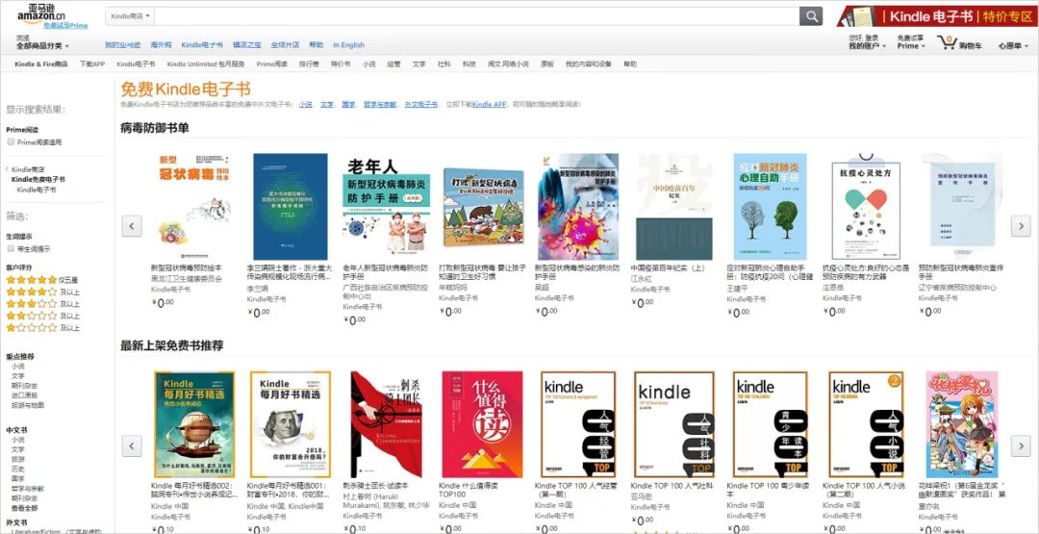Select 历史 under 中文书

(17, 468)
